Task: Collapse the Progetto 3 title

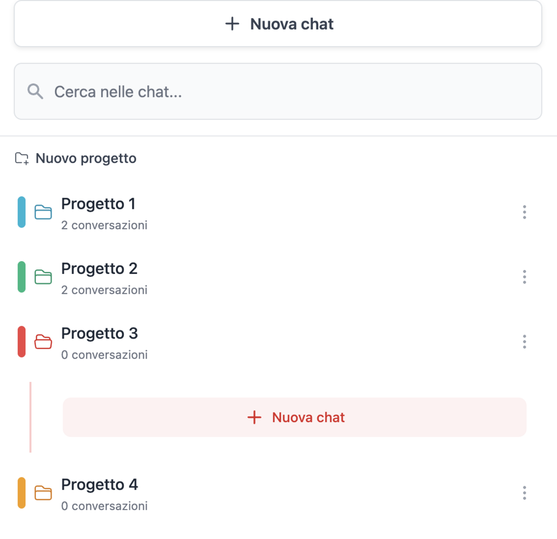Action: pyautogui.click(x=99, y=333)
